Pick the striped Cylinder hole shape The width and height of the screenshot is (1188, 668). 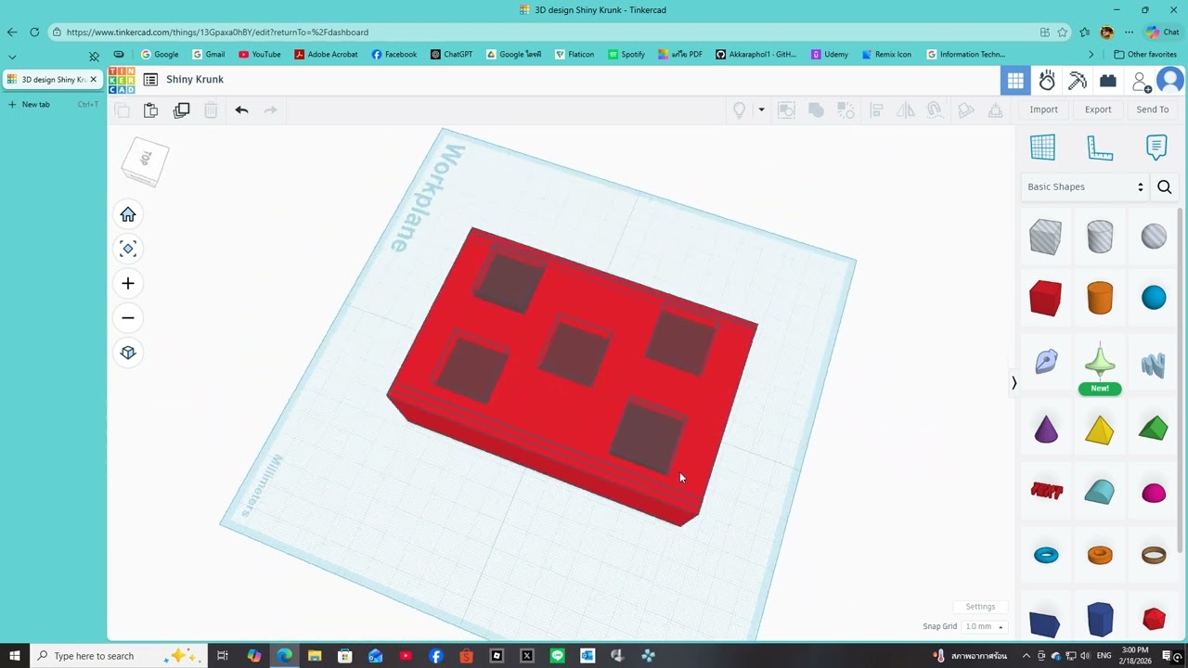[x=1100, y=237]
